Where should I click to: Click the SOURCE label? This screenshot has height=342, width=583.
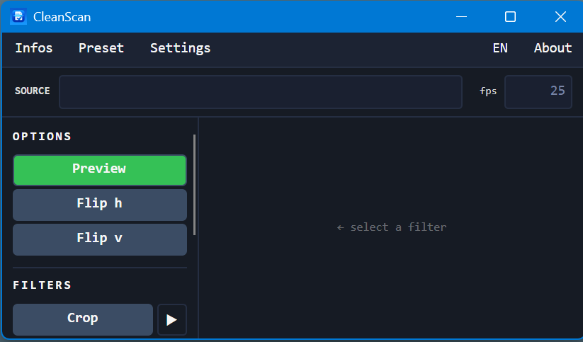click(33, 91)
